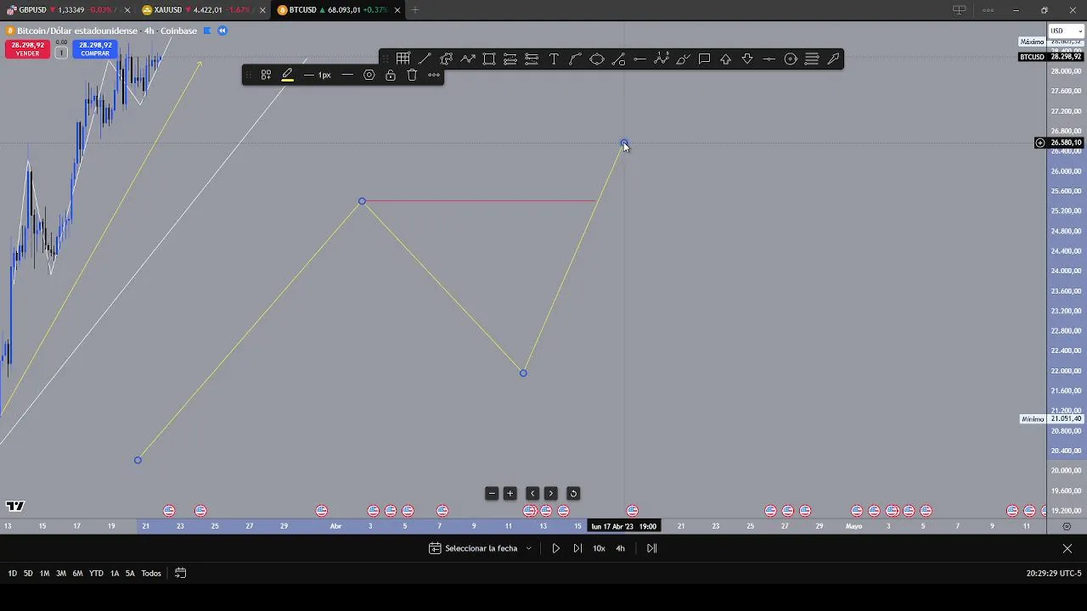The height and width of the screenshot is (611, 1087).
Task: Click the VENDER sell button
Action: click(27, 49)
